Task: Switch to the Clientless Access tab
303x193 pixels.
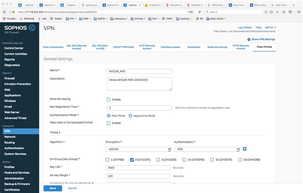Action: coord(170,47)
